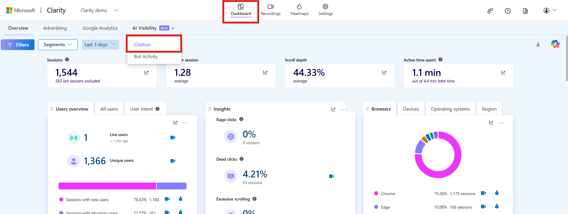Open more options in Insights panel
This screenshot has width=568, height=214.
pos(343,109)
